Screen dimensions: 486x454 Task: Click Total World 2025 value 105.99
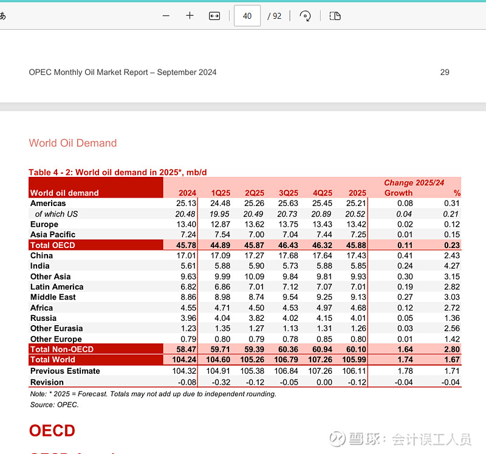pyautogui.click(x=354, y=360)
